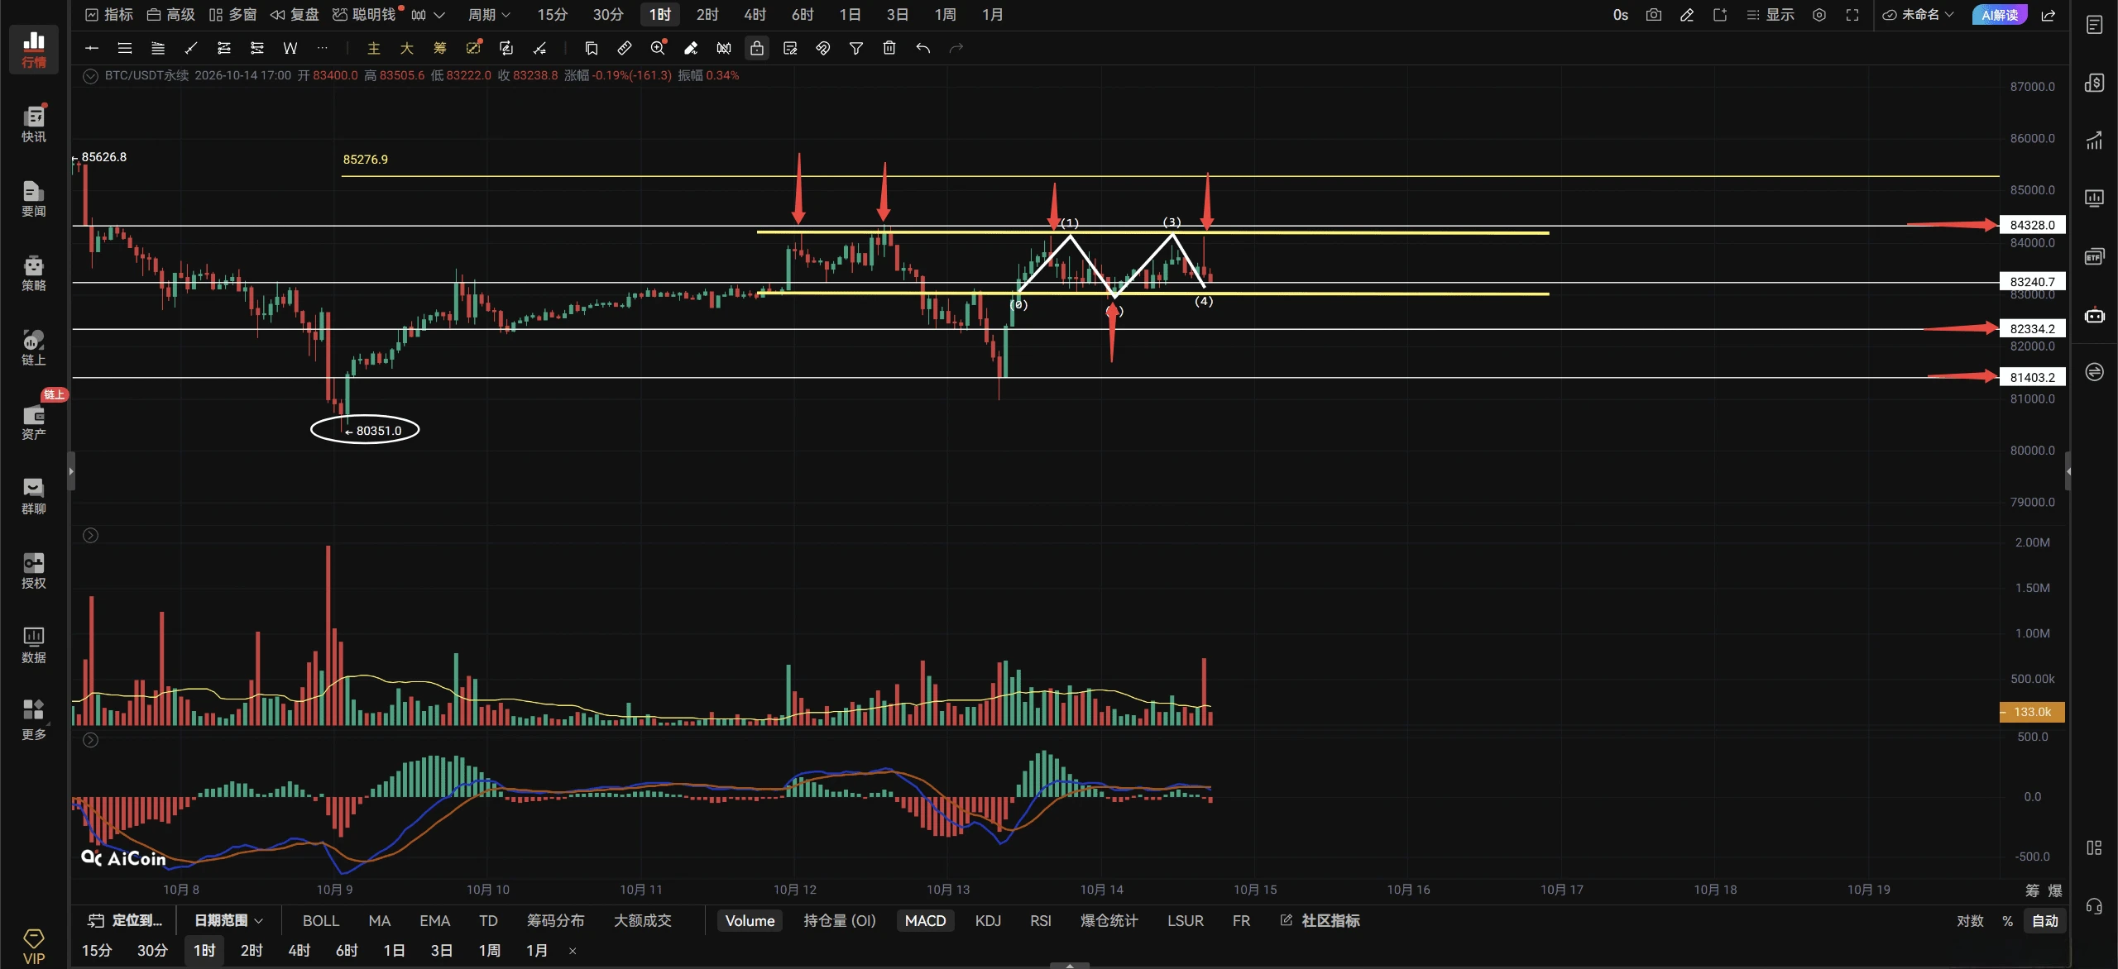The image size is (2118, 969).
Task: Click the share arrow icon top right
Action: pyautogui.click(x=2049, y=15)
